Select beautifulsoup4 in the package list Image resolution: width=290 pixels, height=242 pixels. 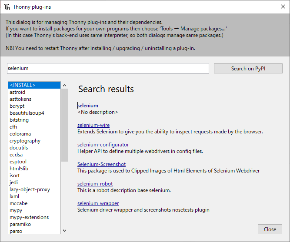click(x=34, y=113)
